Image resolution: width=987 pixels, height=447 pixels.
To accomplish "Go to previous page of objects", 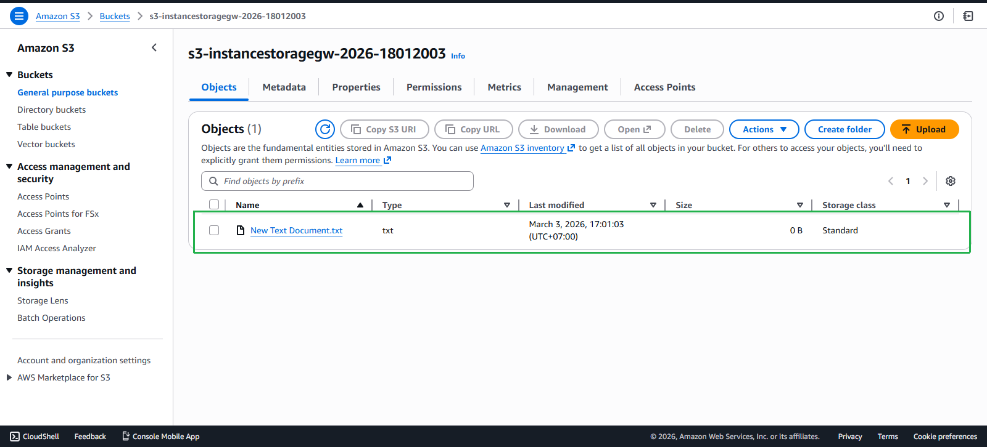I will pyautogui.click(x=891, y=181).
